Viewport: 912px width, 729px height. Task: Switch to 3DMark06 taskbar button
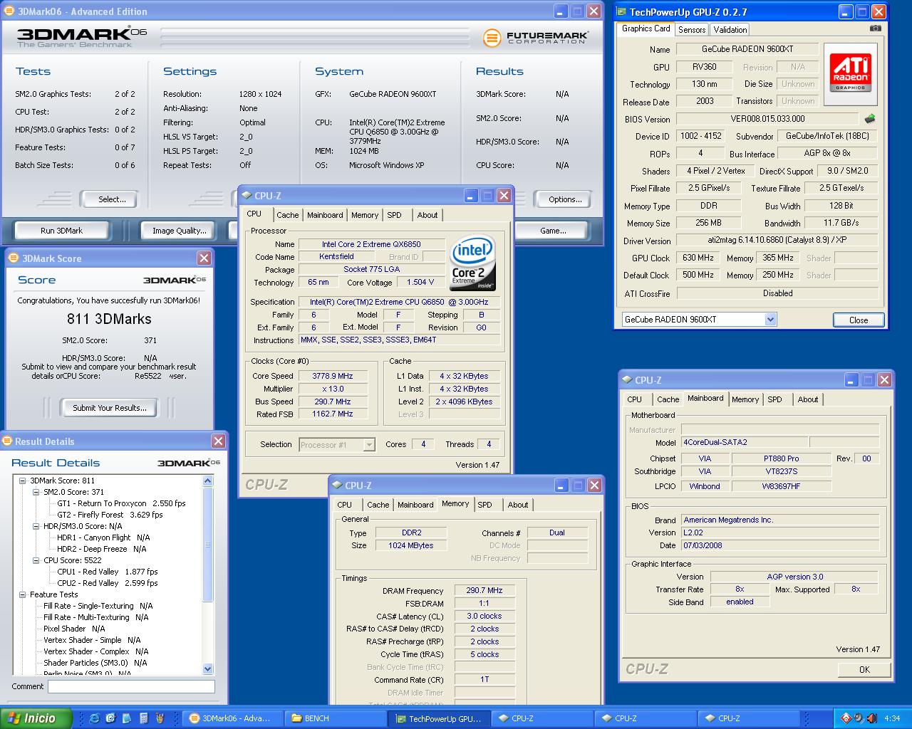[232, 718]
